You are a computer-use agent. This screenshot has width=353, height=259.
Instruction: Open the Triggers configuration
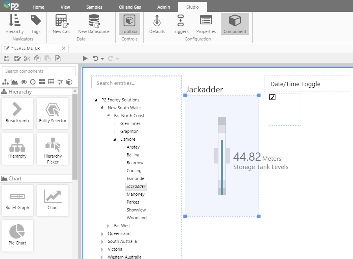(181, 24)
